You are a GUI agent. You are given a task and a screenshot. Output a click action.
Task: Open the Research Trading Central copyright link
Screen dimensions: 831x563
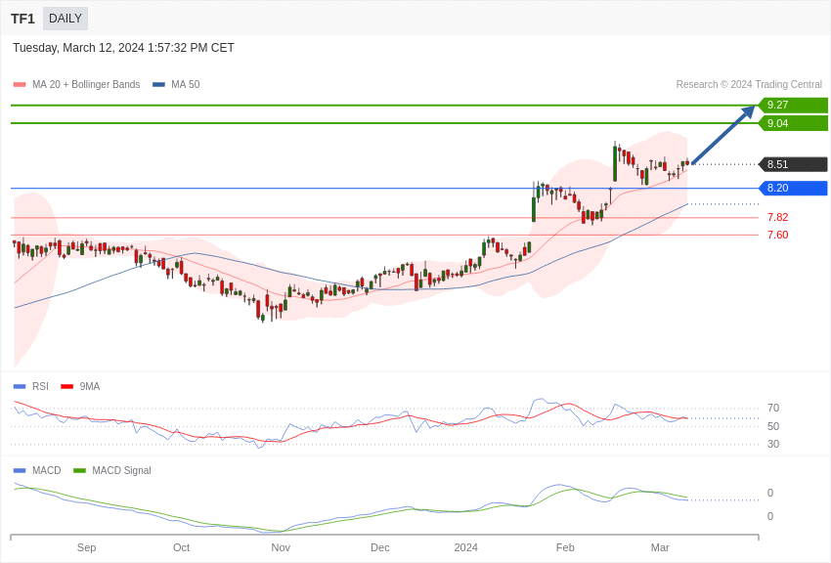coord(749,85)
